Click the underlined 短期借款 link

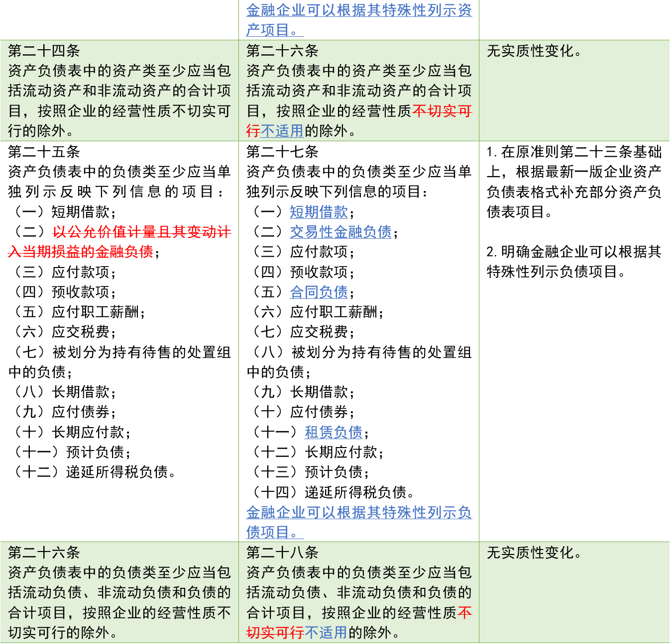tap(319, 212)
